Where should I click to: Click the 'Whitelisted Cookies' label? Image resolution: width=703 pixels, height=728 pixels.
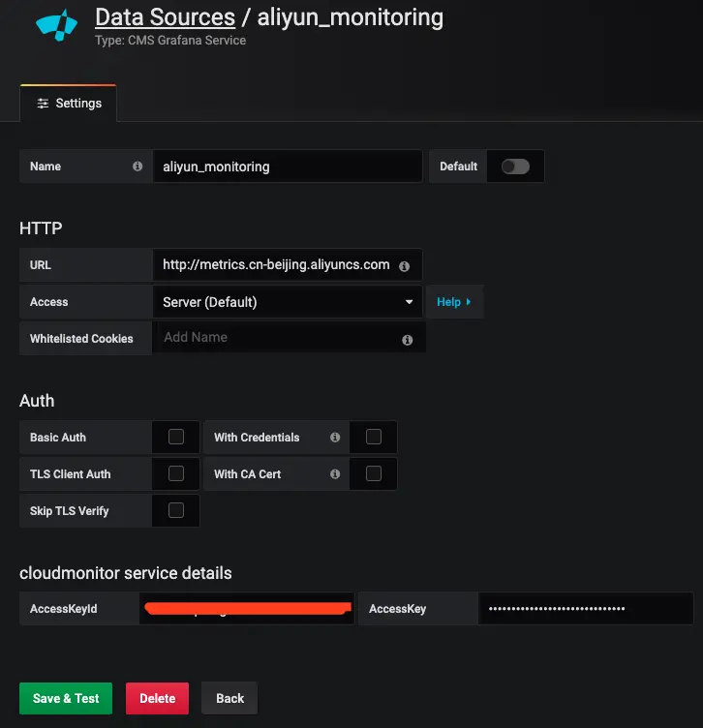81,339
